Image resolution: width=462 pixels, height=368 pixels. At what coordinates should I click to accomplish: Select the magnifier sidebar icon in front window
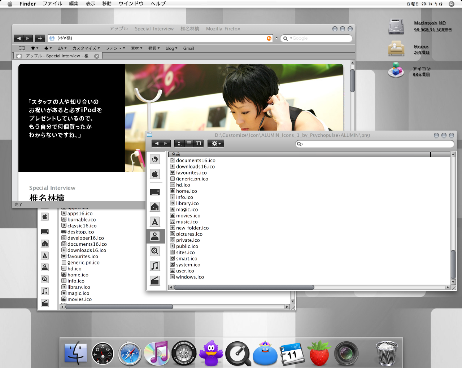[155, 251]
